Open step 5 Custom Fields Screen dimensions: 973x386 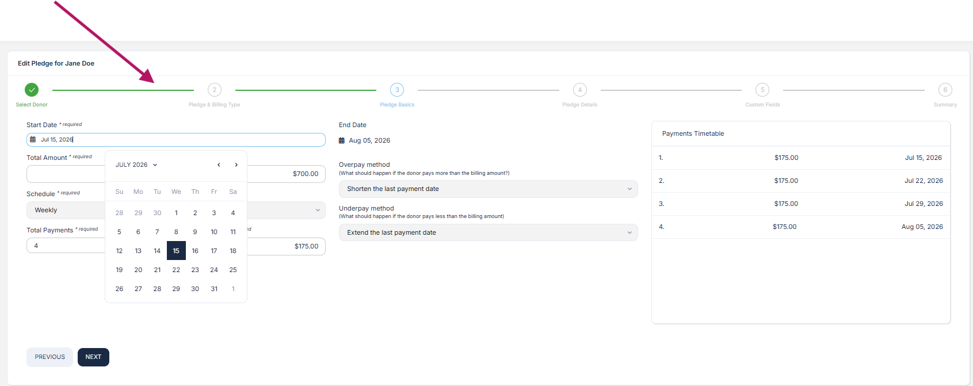tap(762, 90)
